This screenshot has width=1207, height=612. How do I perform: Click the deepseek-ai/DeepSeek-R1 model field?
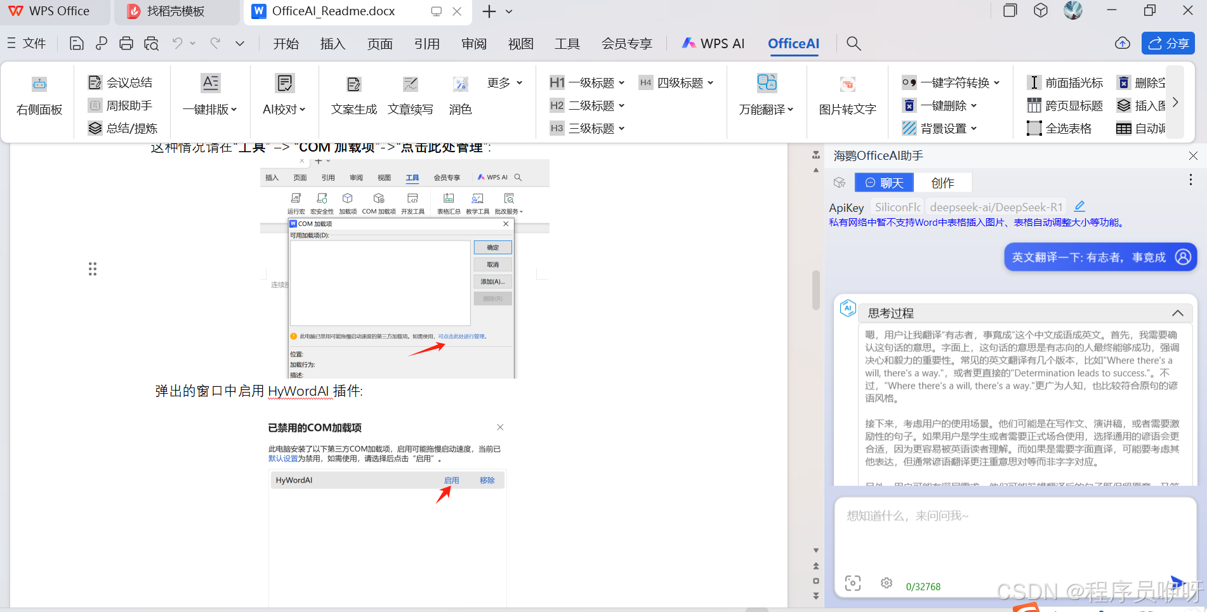pyautogui.click(x=996, y=207)
